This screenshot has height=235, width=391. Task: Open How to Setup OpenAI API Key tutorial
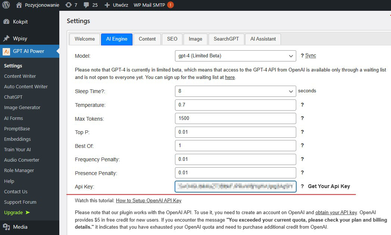148,201
